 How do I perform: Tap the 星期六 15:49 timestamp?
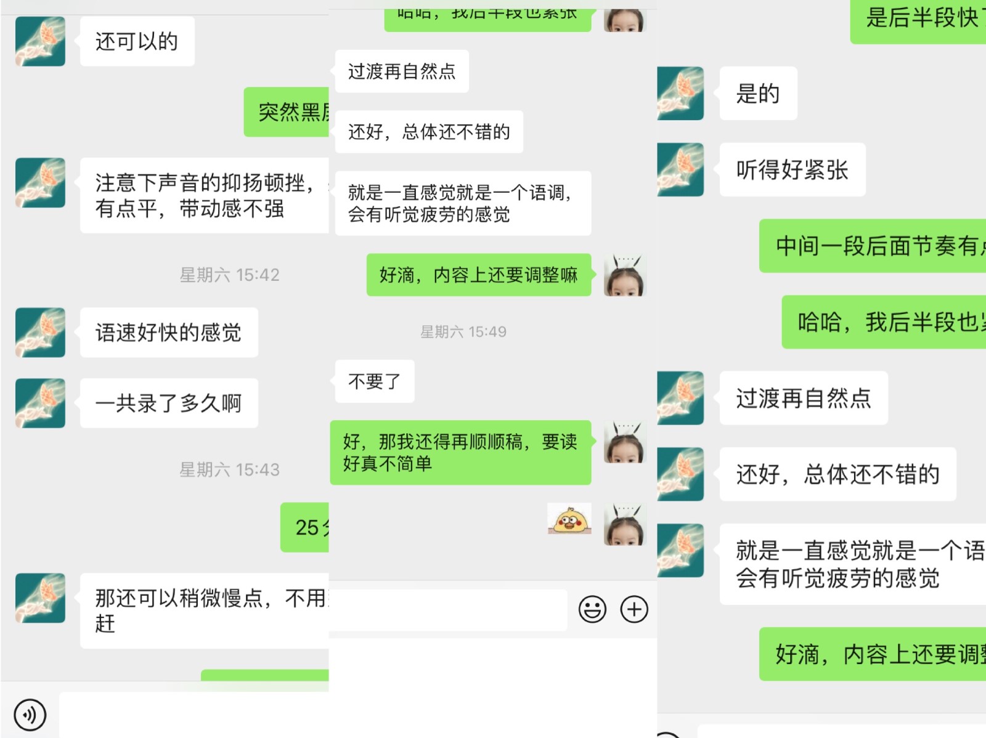pyautogui.click(x=463, y=332)
